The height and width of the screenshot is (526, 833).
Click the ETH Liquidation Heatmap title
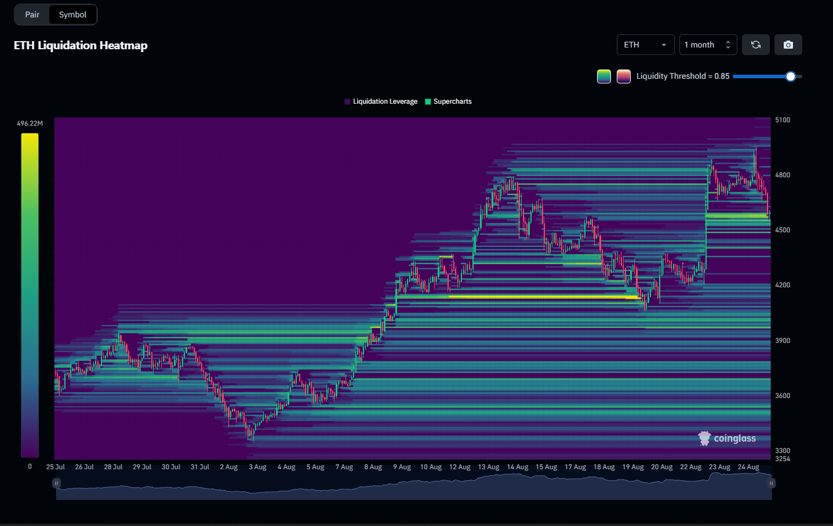[81, 45]
